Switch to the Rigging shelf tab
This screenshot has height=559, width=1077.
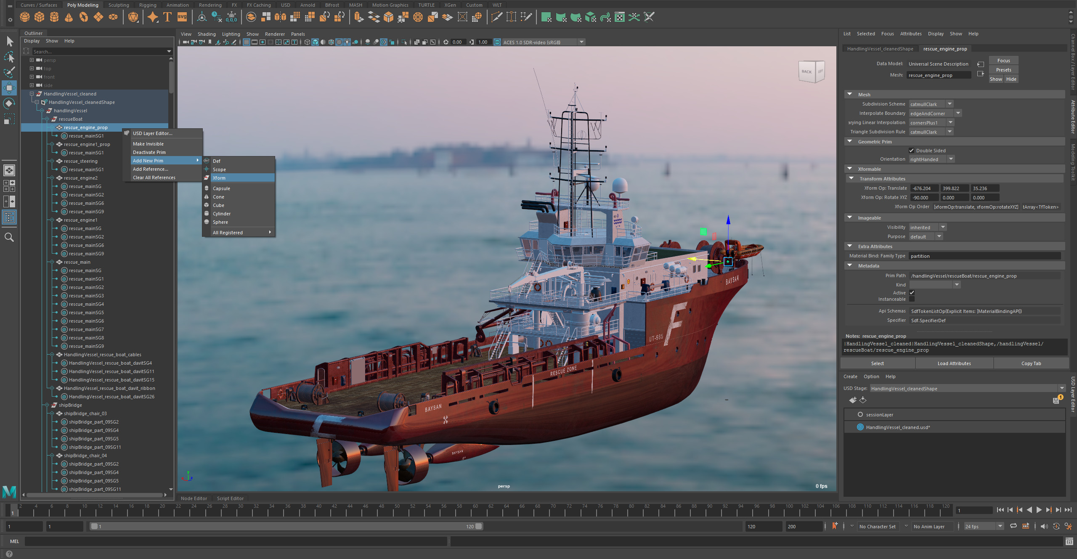click(x=148, y=5)
